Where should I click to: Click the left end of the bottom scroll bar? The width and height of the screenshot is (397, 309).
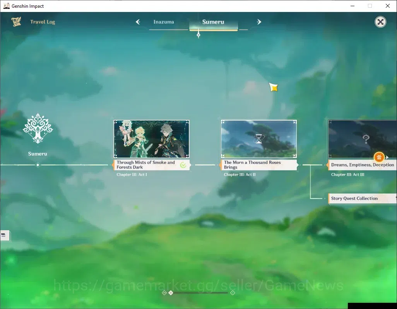[x=164, y=293]
